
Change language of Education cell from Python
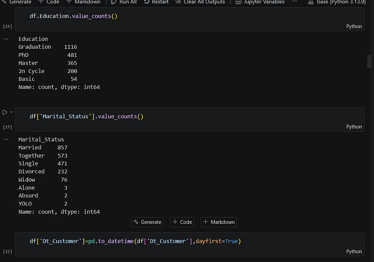tap(354, 26)
